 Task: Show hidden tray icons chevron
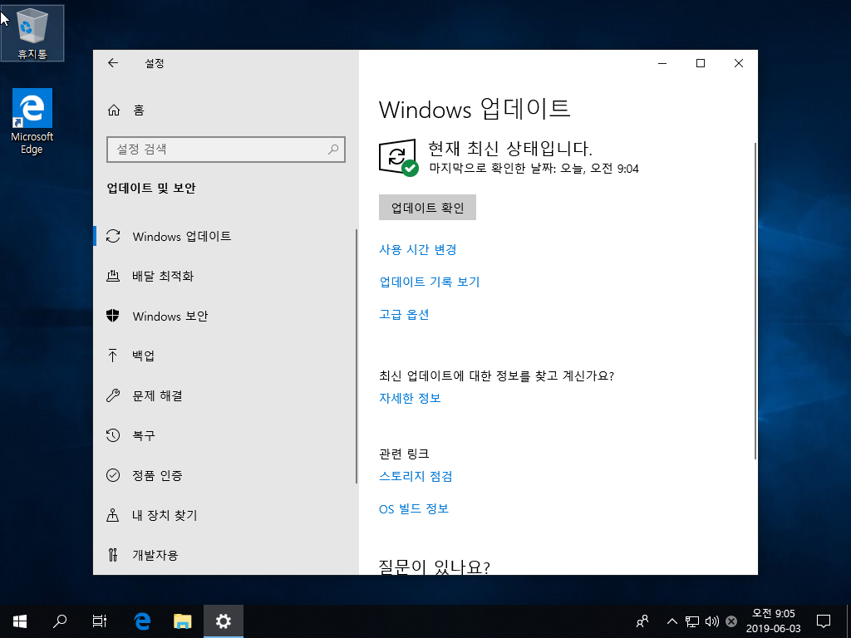[x=671, y=621]
